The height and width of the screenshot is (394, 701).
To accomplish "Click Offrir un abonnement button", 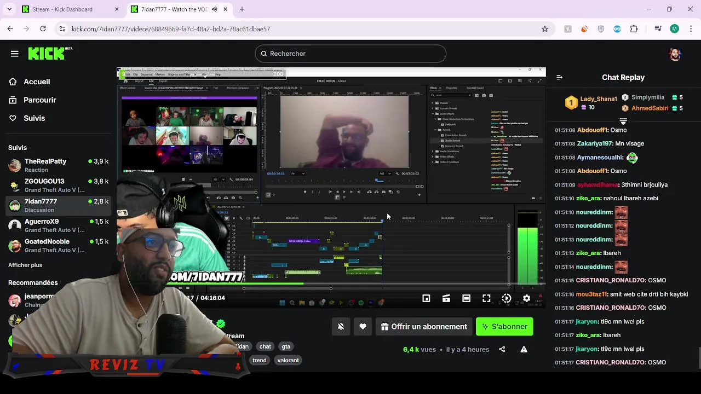I will pyautogui.click(x=424, y=327).
